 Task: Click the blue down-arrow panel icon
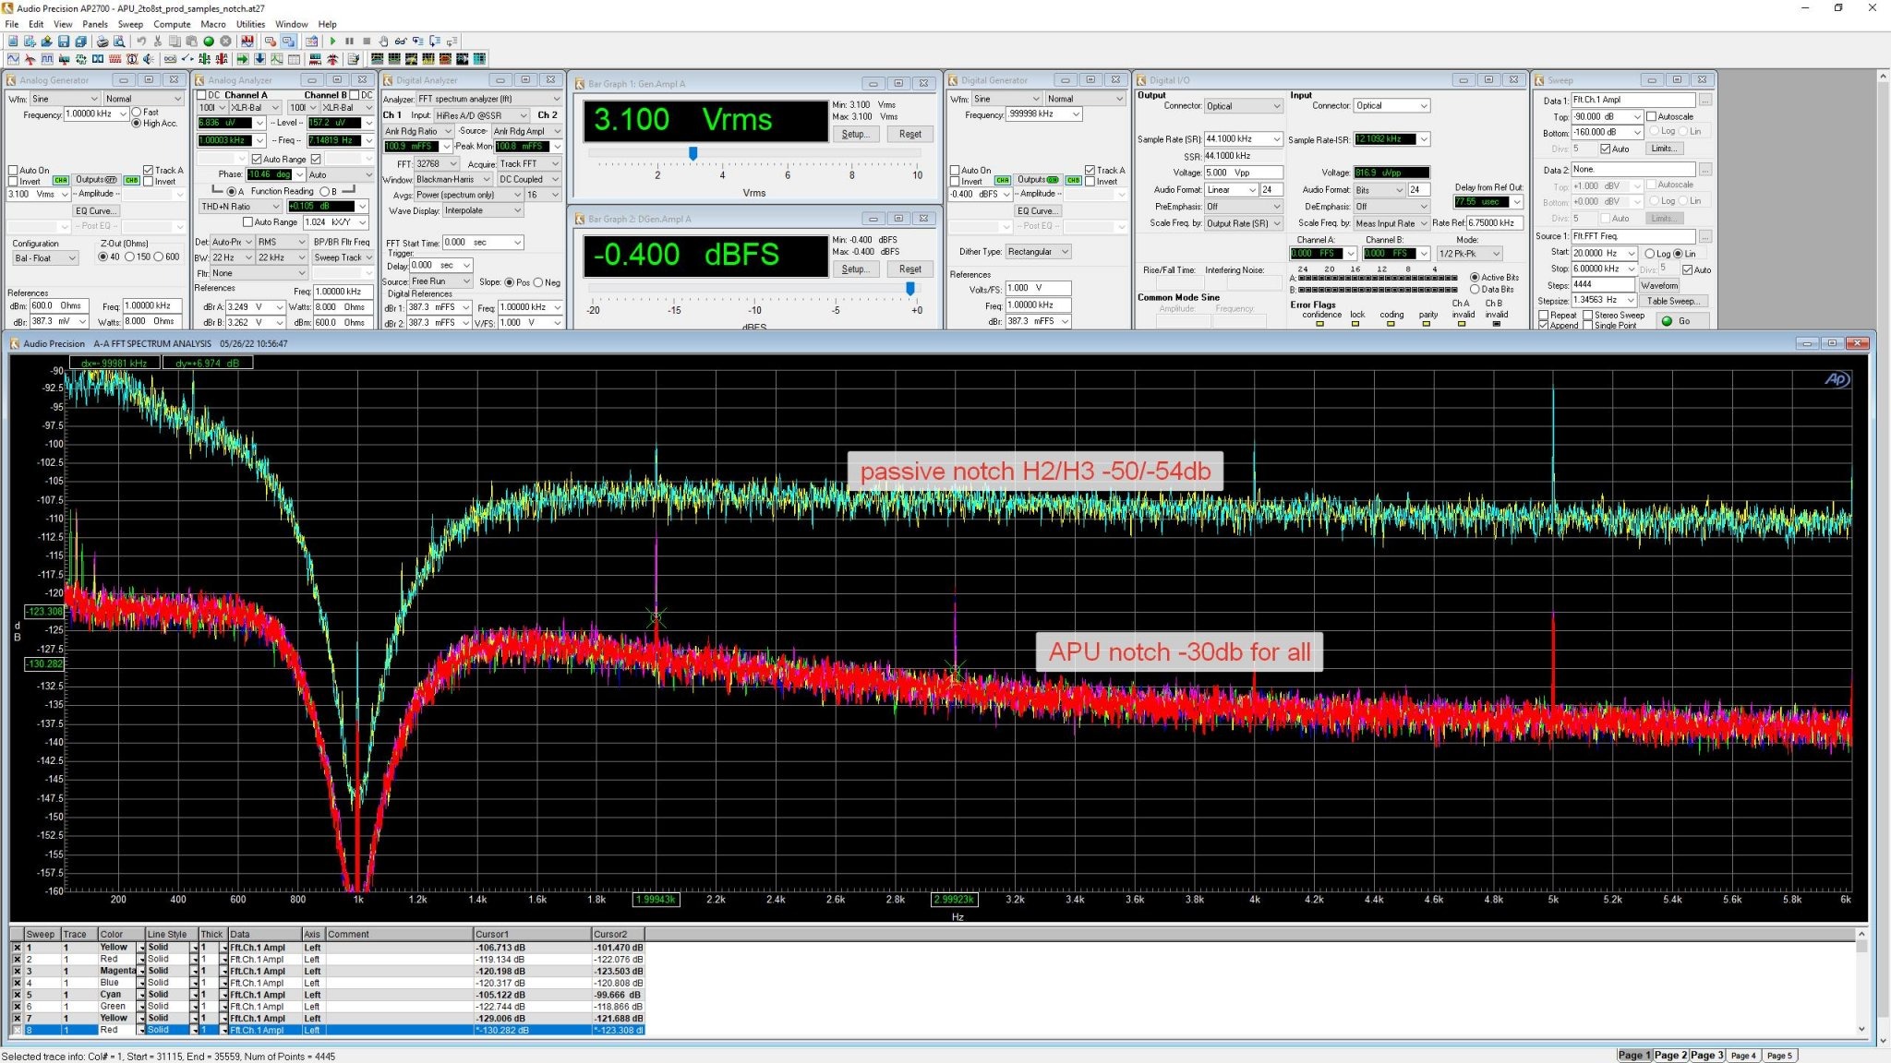(x=259, y=59)
